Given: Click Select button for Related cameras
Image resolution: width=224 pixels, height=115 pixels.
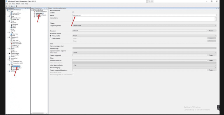Looking at the screenshot, I should click(212, 60).
